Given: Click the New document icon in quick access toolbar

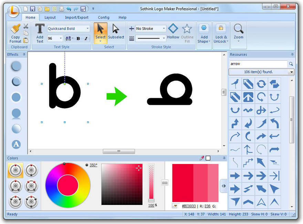Looking at the screenshot, I should pos(25,9).
